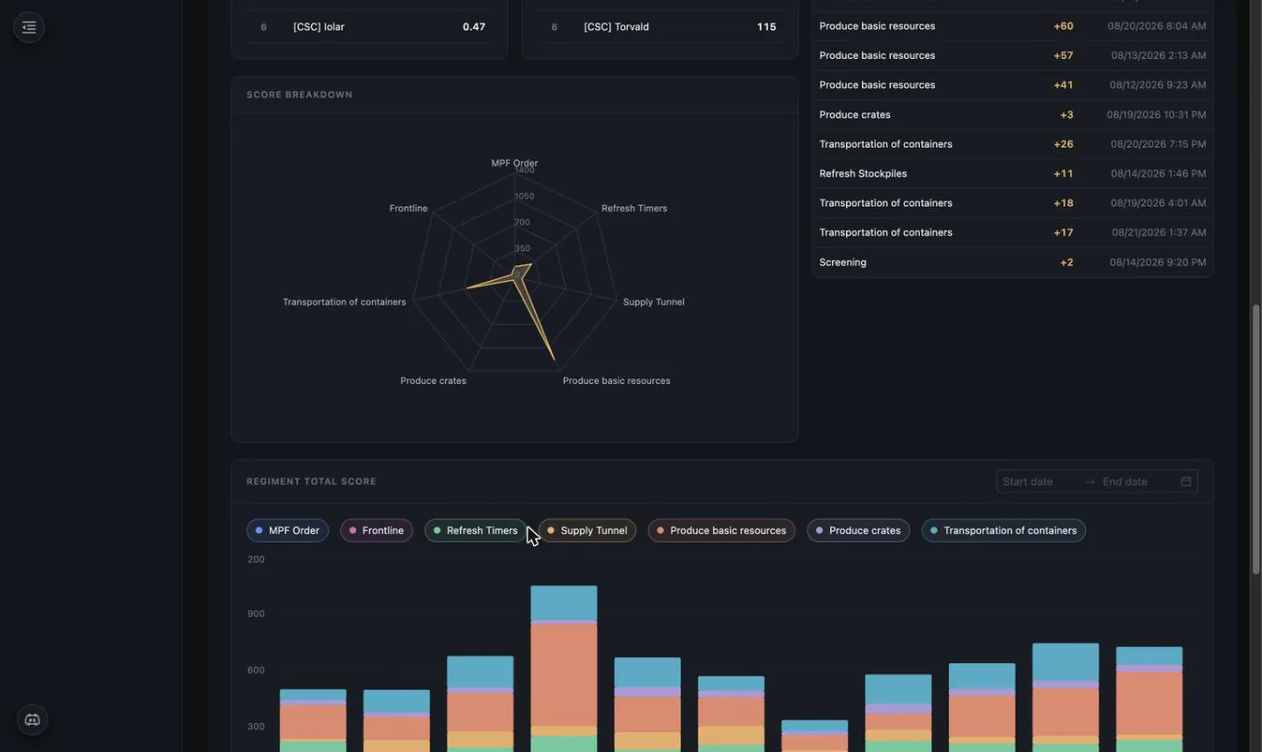Image resolution: width=1262 pixels, height=752 pixels.
Task: Click the End date field
Action: pos(1134,481)
